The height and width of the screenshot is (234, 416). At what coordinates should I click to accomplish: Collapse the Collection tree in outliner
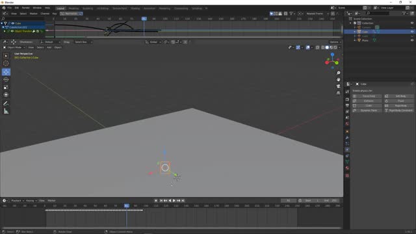pyautogui.click(x=350, y=23)
